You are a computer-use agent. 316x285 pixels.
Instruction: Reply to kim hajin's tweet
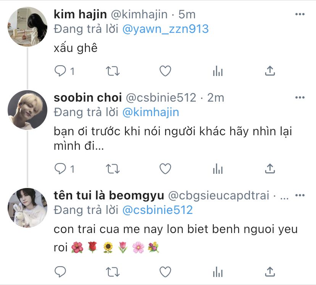[60, 71]
